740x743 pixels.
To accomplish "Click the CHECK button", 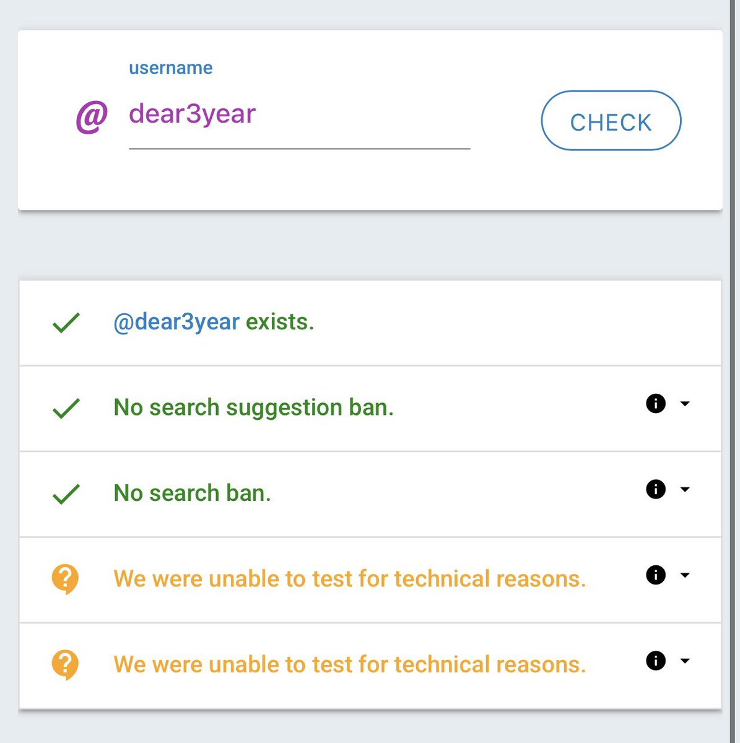I will tap(611, 121).
